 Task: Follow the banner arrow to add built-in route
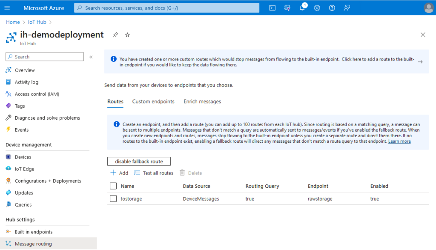(x=420, y=62)
